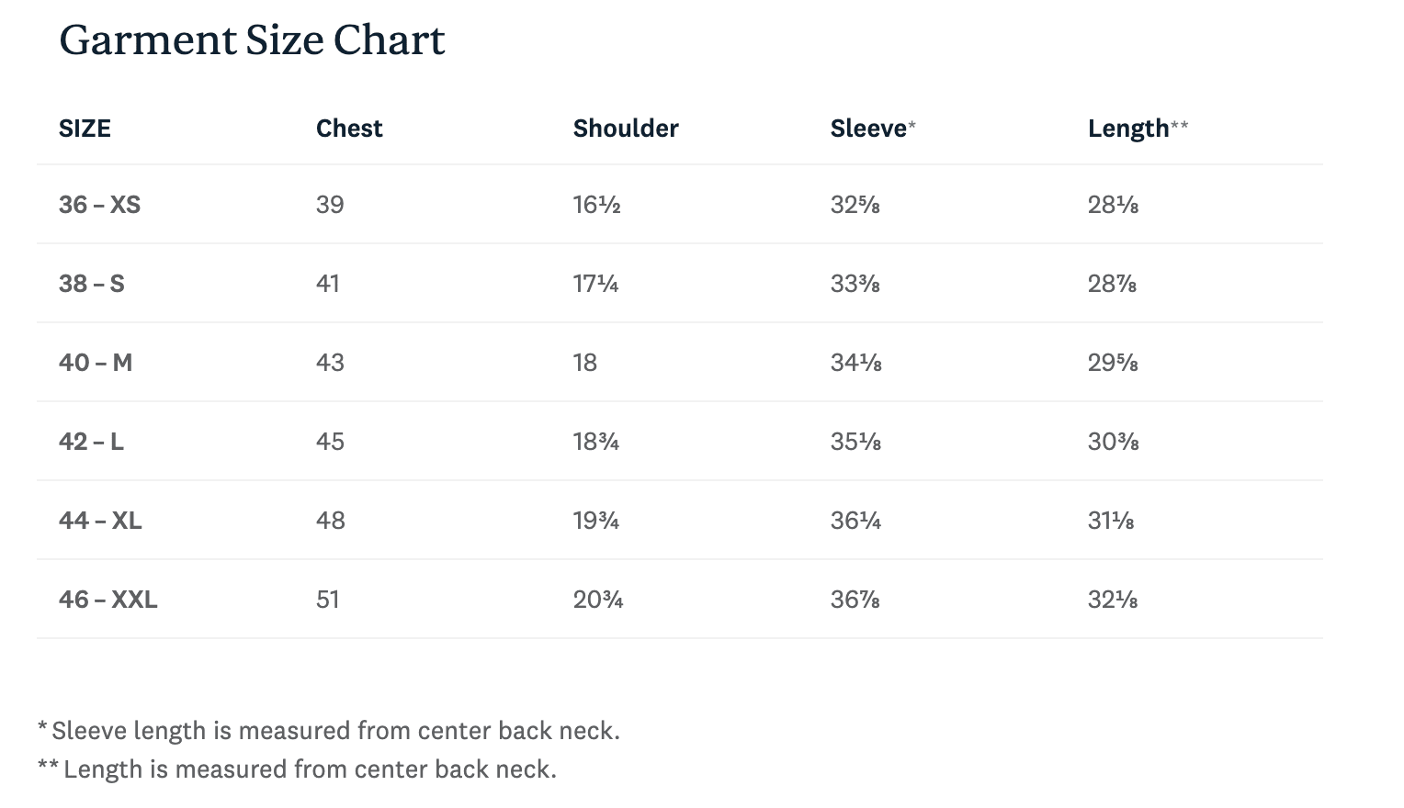Select the 42 – L size row label
This screenshot has height=808, width=1404.
tap(91, 442)
